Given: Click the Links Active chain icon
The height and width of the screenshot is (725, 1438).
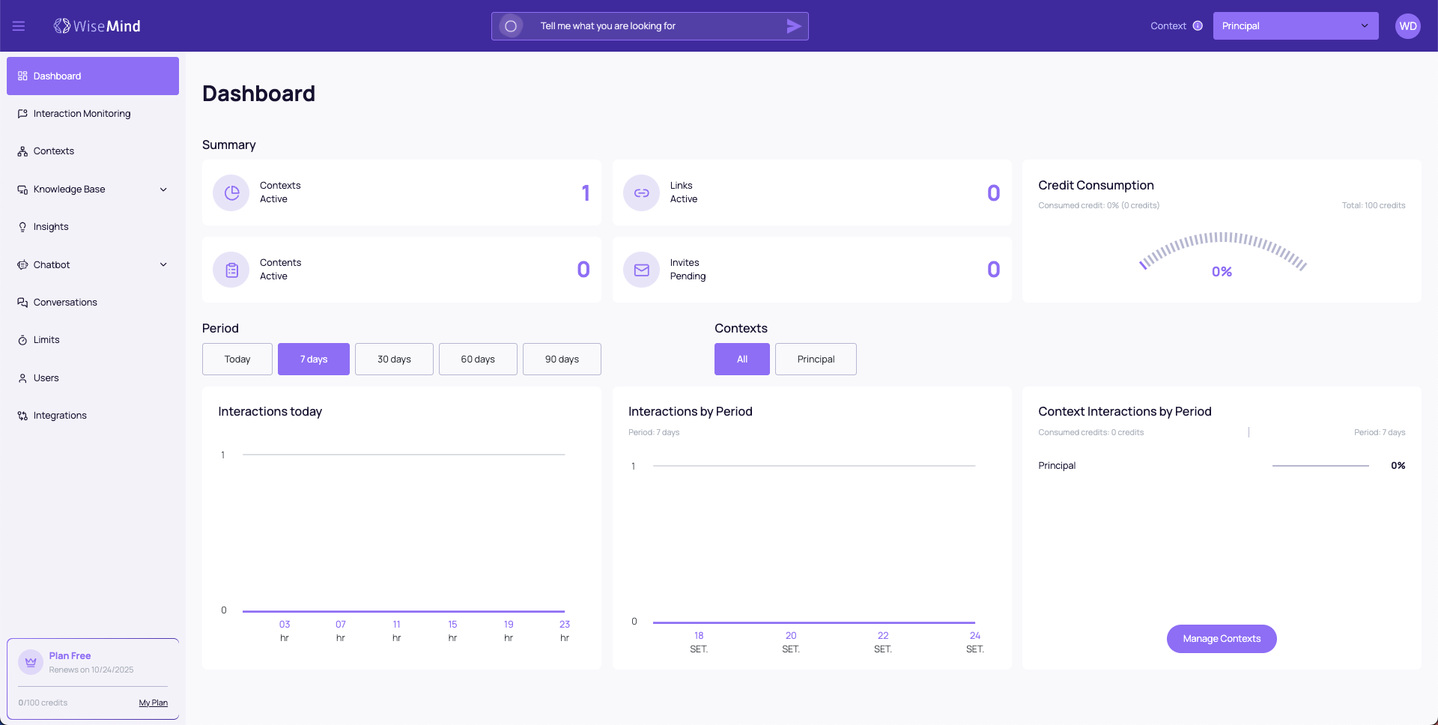Looking at the screenshot, I should pyautogui.click(x=642, y=193).
